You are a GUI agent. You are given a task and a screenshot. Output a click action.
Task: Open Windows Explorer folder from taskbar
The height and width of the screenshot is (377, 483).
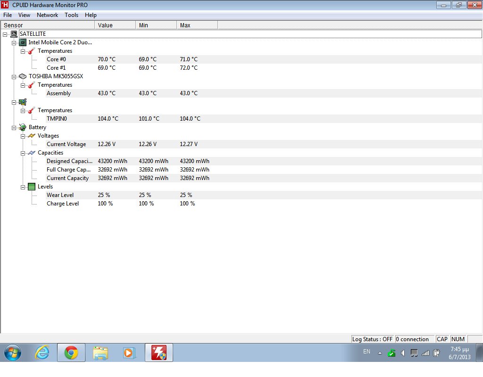[x=100, y=353]
